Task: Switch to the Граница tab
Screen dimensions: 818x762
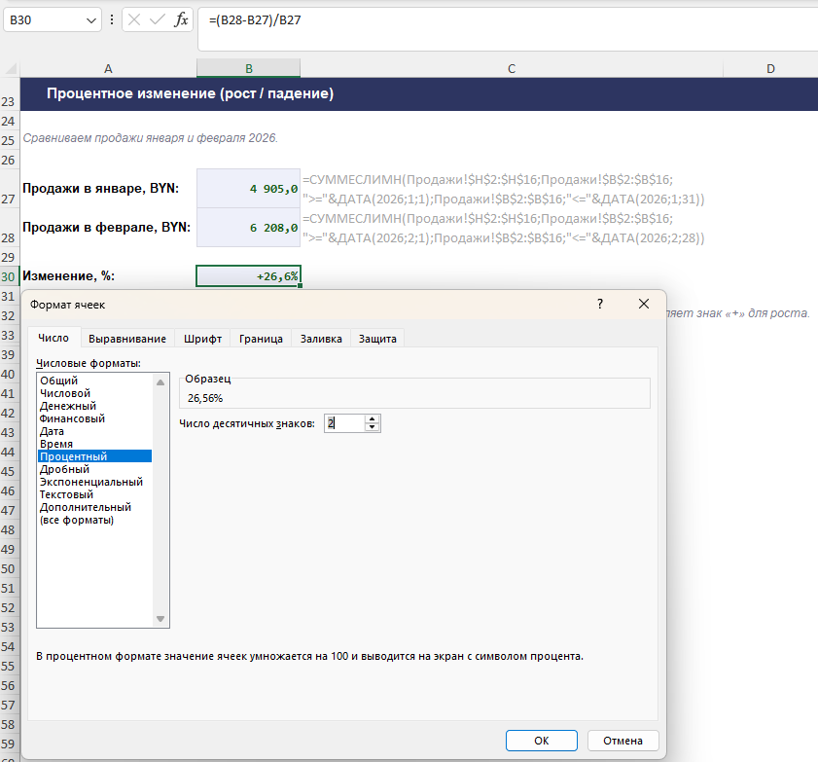Action: 261,339
